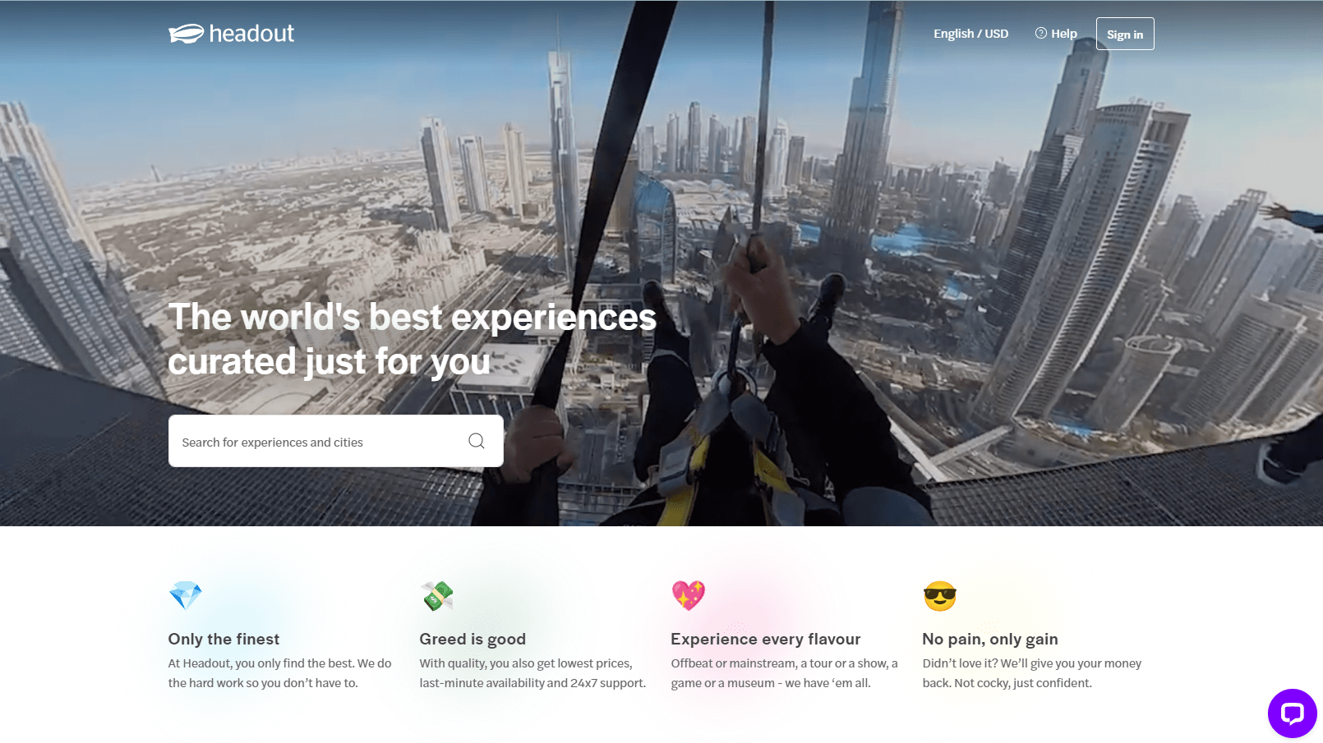Image resolution: width=1323 pixels, height=743 pixels.
Task: Click the blue diamond emoji icon
Action: click(x=185, y=595)
